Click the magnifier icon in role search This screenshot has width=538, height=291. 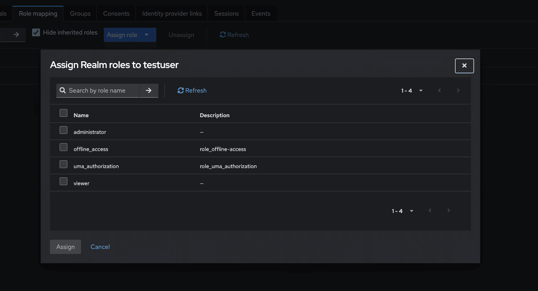[63, 90]
